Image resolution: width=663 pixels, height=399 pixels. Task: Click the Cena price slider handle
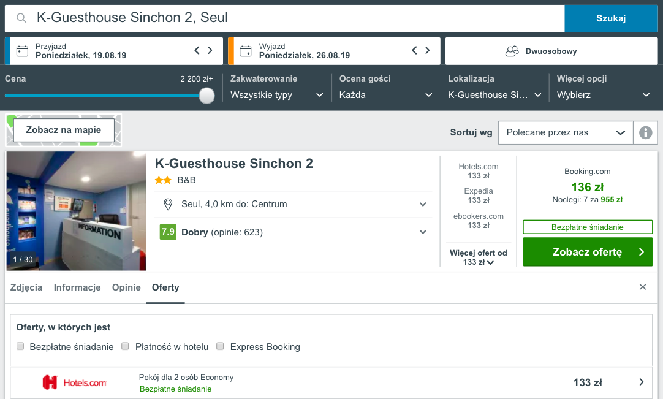[x=206, y=96]
